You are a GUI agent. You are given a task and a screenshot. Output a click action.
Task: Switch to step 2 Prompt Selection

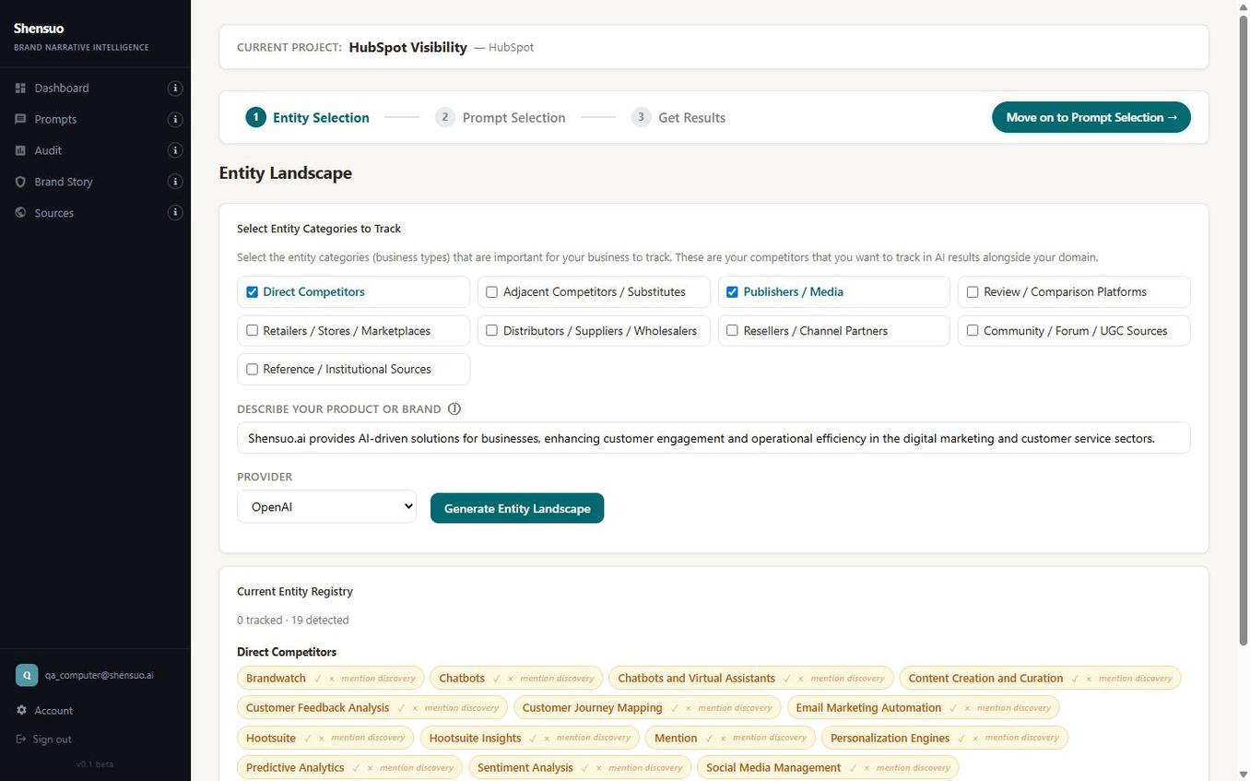pos(513,117)
